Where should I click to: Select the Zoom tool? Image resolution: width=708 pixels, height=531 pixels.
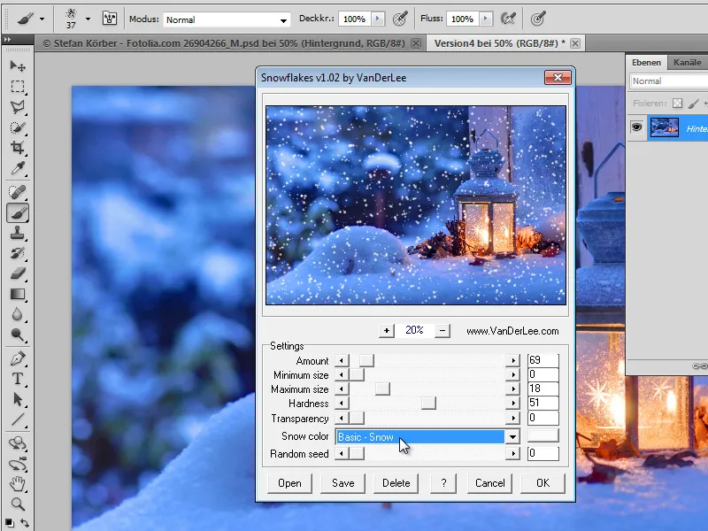tap(17, 504)
